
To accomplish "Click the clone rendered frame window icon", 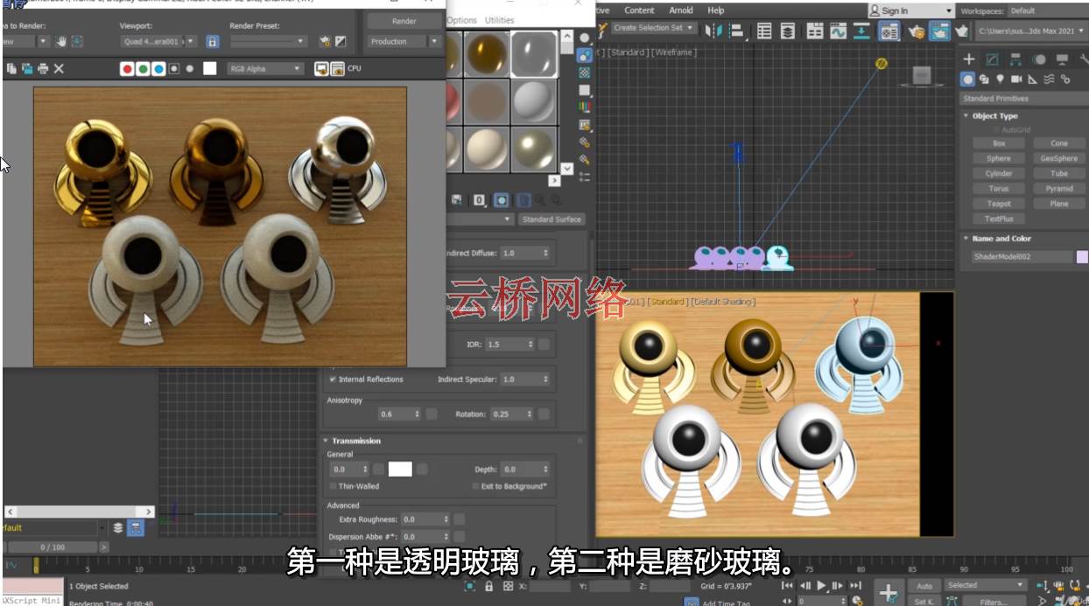I will (27, 68).
